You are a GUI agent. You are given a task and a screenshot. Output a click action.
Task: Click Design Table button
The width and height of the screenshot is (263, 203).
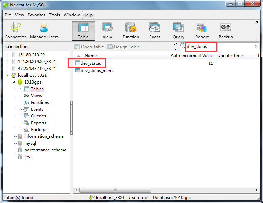point(123,47)
